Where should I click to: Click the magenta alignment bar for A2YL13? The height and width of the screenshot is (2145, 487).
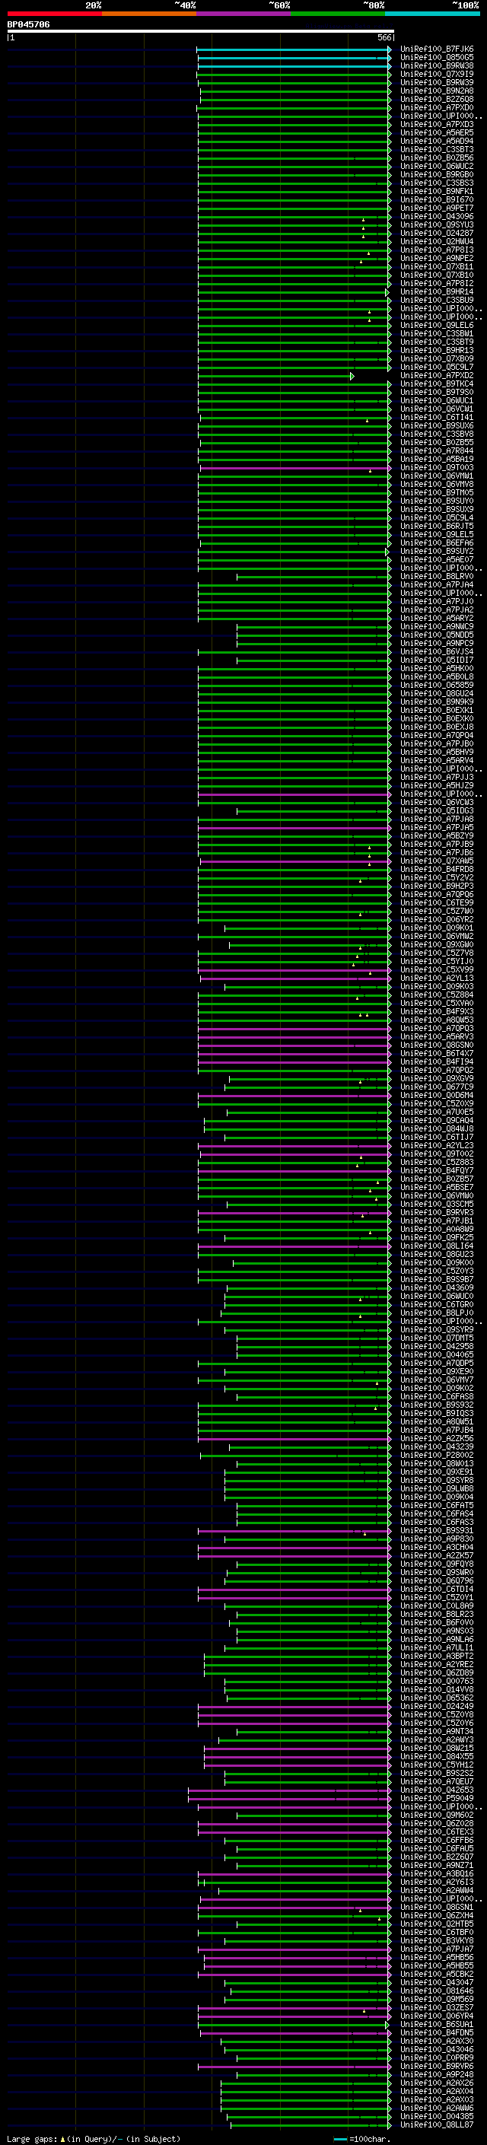pyautogui.click(x=294, y=979)
